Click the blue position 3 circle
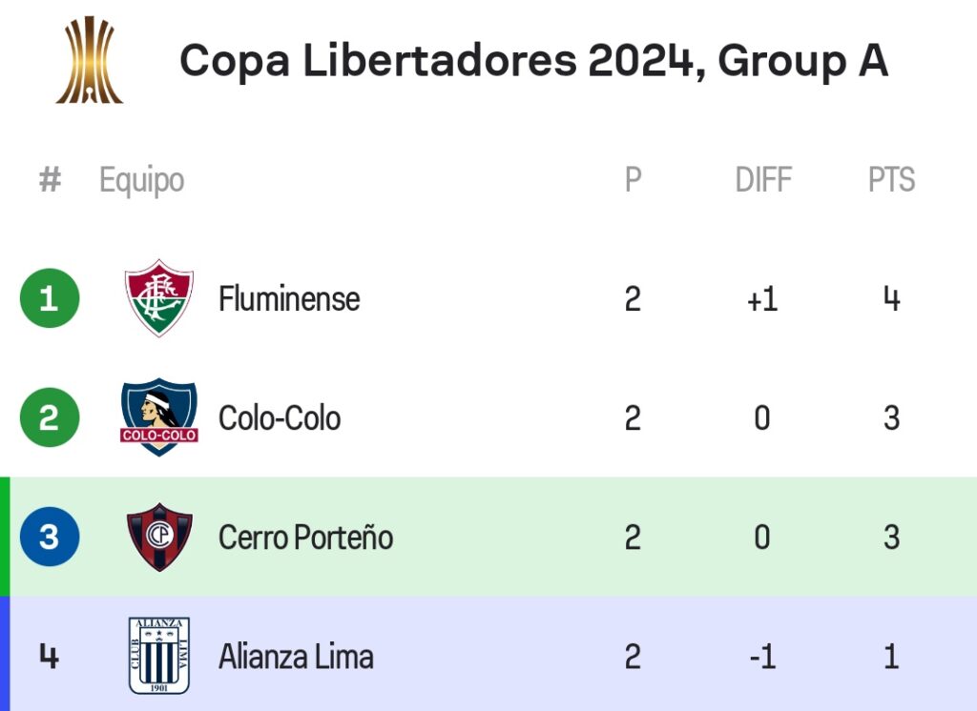The width and height of the screenshot is (977, 711). (50, 537)
